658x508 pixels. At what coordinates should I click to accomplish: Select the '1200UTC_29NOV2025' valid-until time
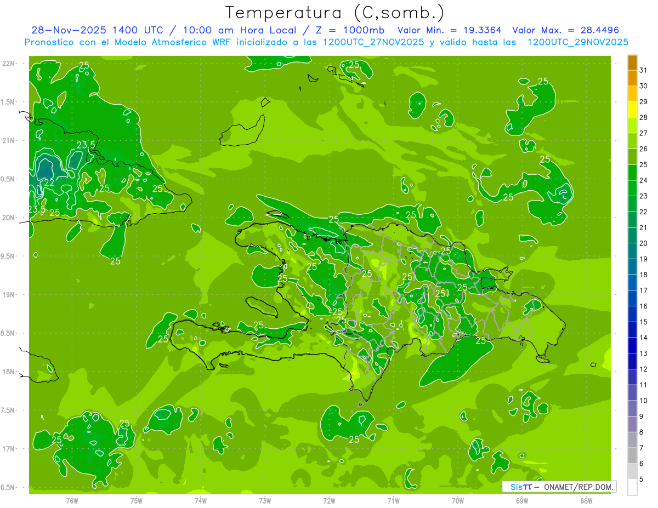click(x=578, y=42)
